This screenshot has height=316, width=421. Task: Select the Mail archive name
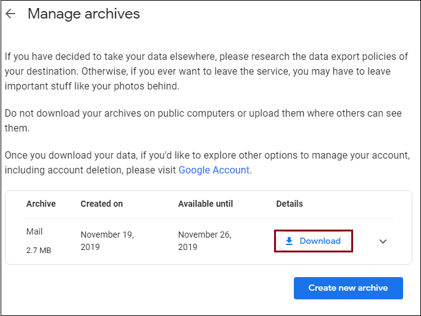(35, 231)
